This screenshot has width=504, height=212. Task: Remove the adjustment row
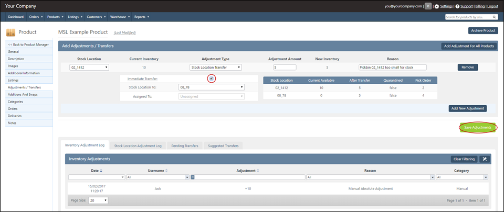coord(468,68)
